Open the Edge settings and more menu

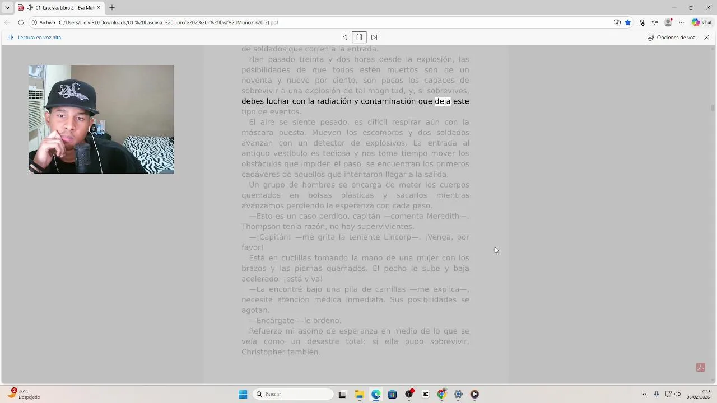(x=682, y=22)
